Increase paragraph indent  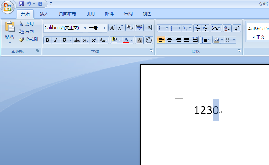206,28
